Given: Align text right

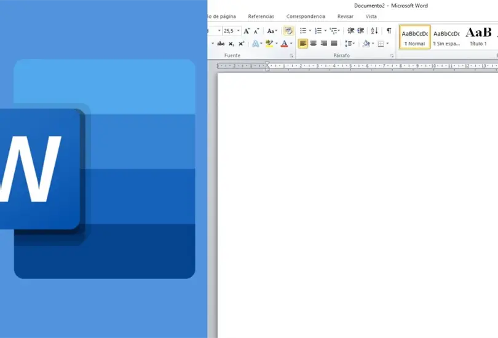Looking at the screenshot, I should pyautogui.click(x=323, y=44).
